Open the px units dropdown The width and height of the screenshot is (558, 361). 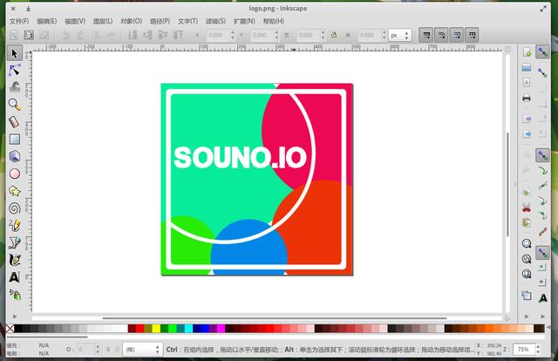point(400,35)
